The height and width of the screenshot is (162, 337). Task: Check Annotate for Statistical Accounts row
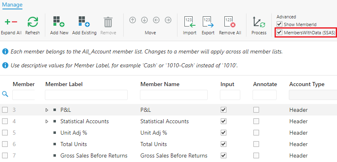[256, 121]
